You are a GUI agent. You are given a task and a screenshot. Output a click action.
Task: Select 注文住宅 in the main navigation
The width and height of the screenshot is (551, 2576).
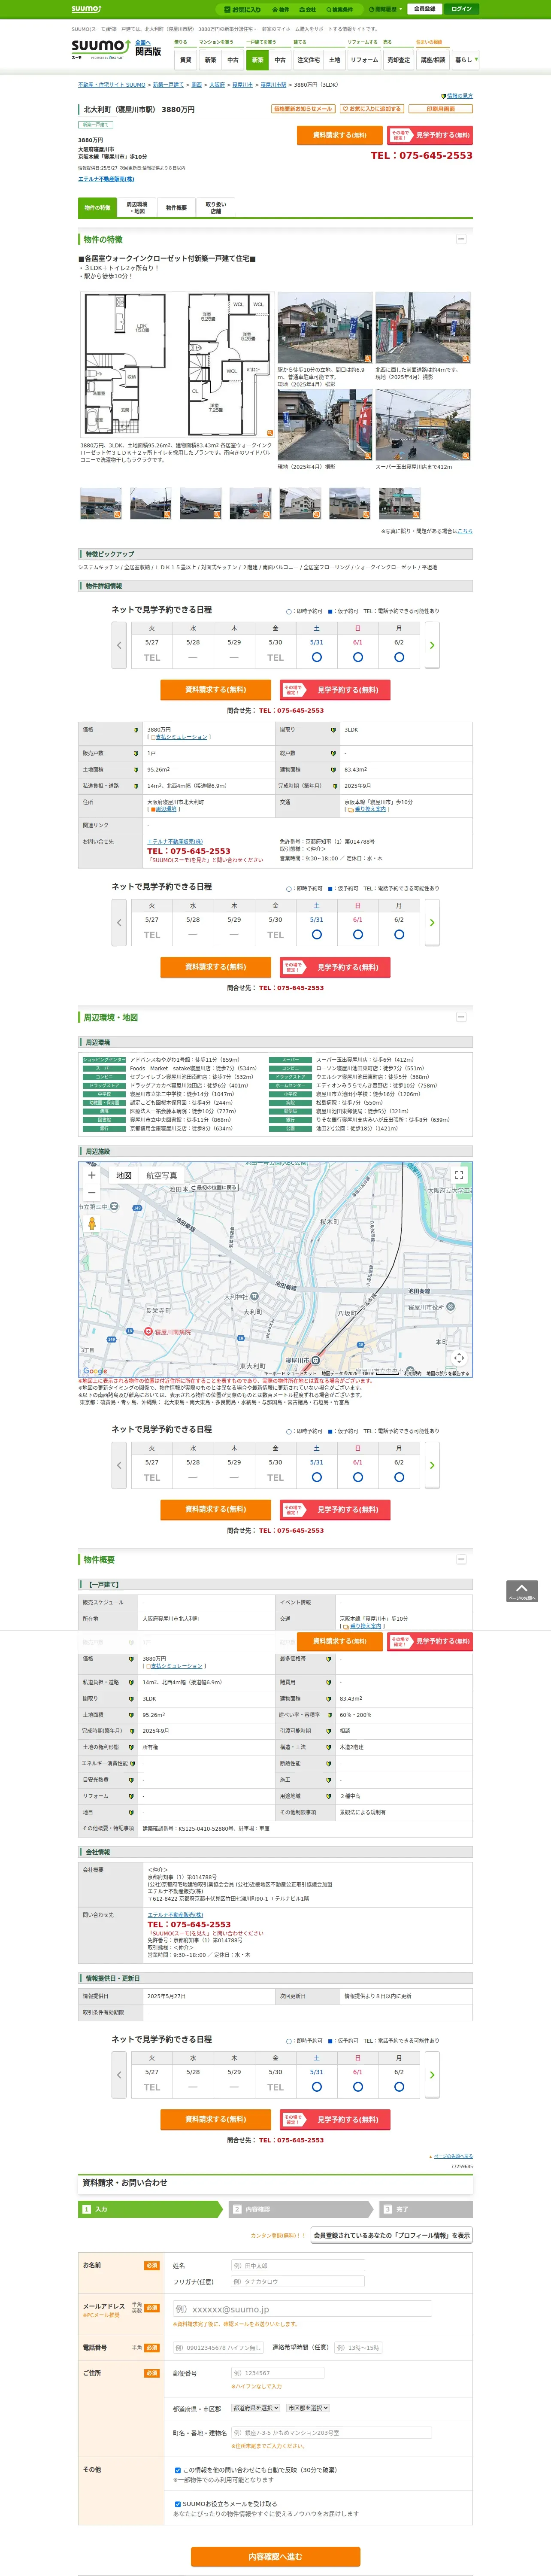tap(308, 60)
